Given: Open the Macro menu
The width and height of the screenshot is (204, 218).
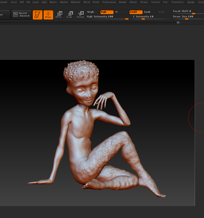Looking at the screenshot, I should [x=53, y=2].
